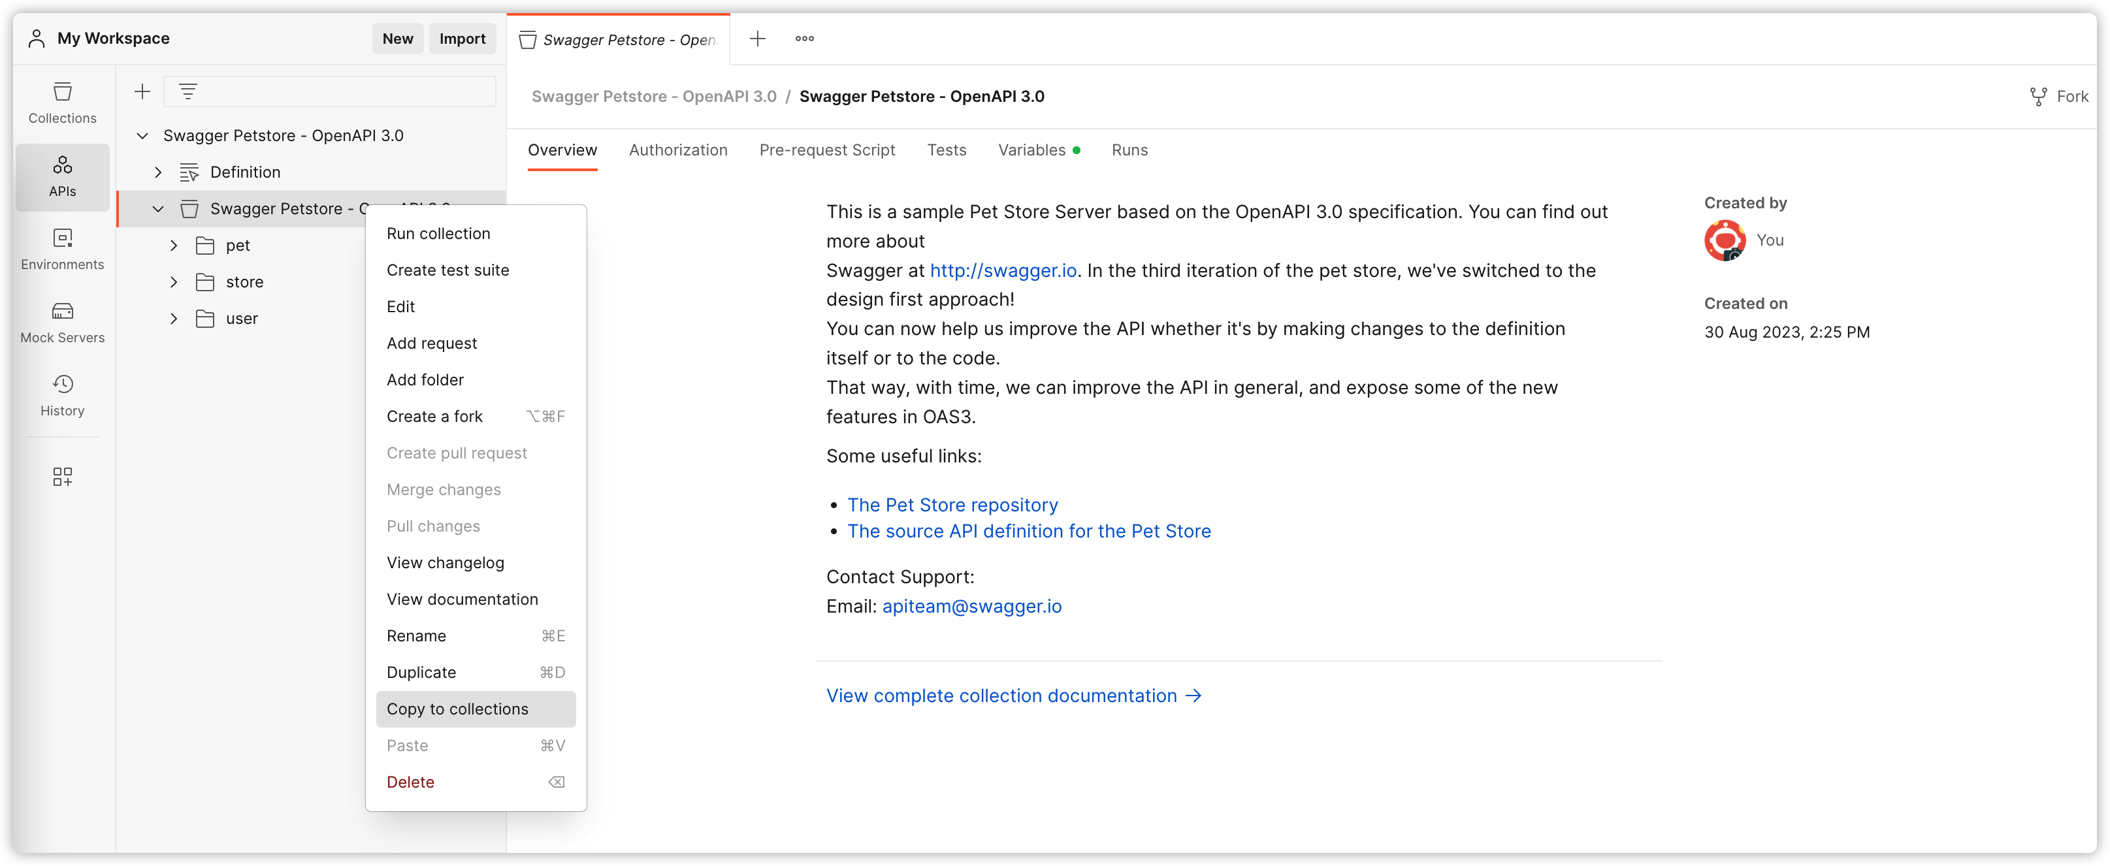Select the Fork icon top right
Viewport: 2110px width, 866px height.
pyautogui.click(x=2040, y=97)
